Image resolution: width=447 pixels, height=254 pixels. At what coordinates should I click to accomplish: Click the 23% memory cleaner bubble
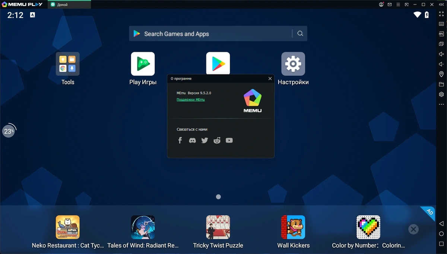point(9,131)
